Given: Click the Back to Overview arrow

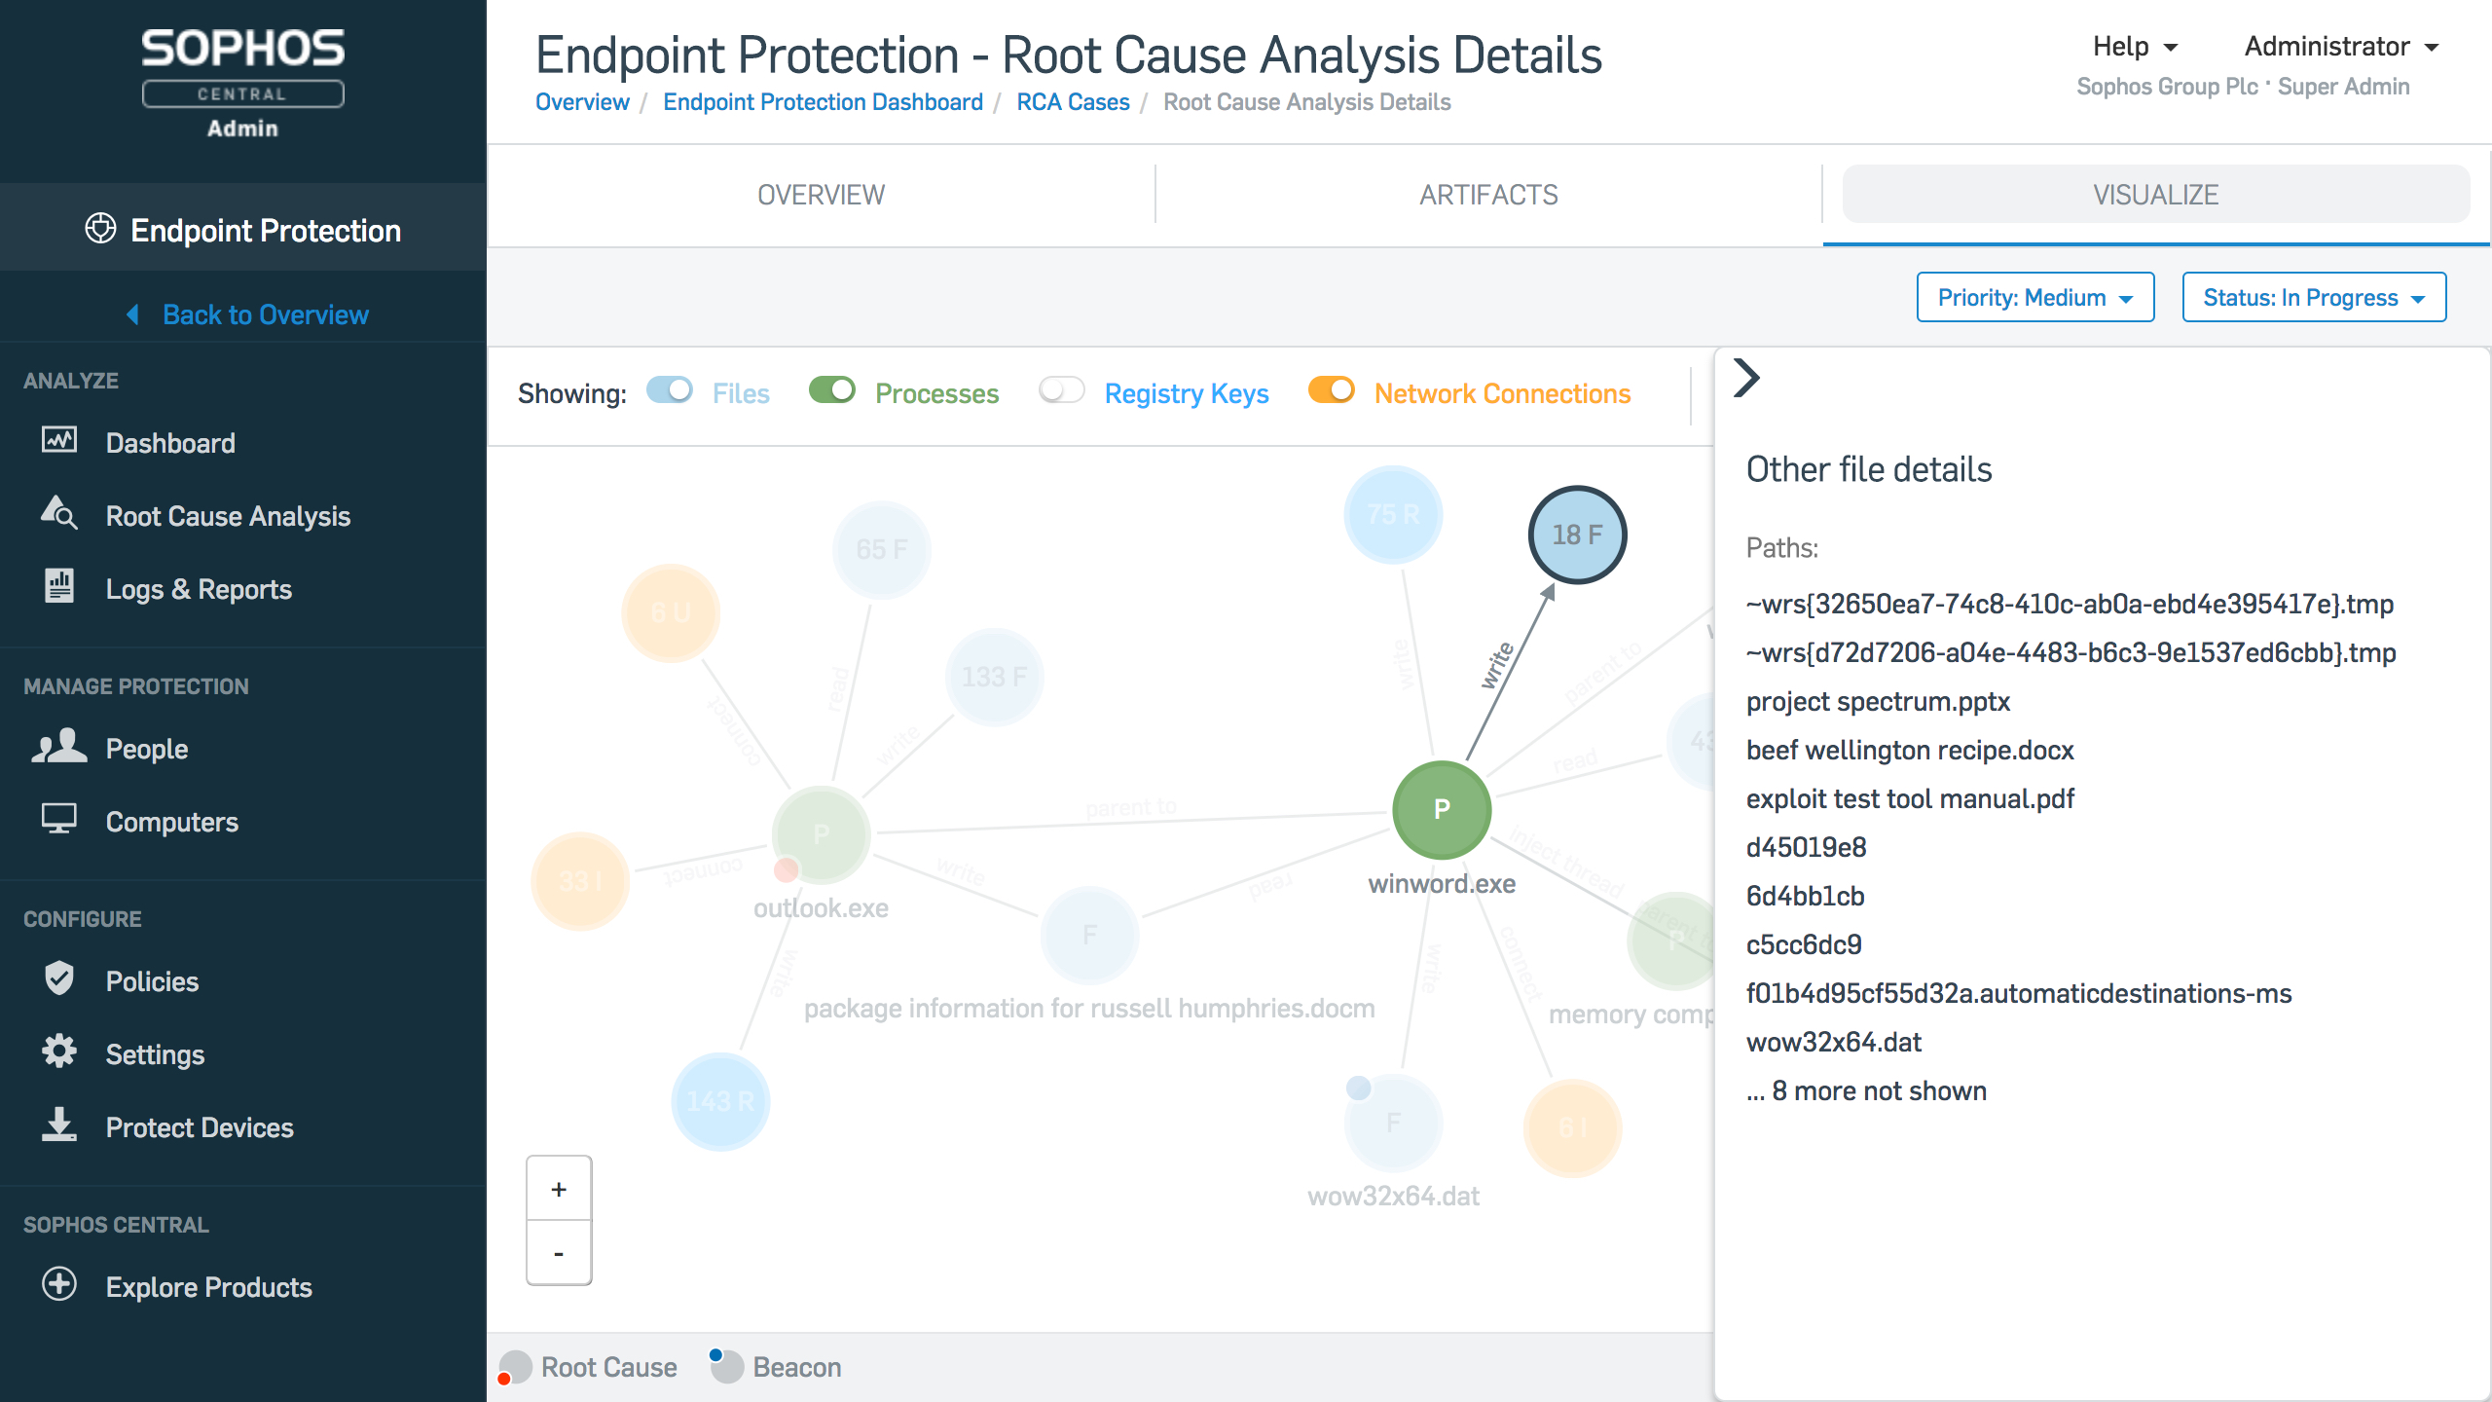Looking at the screenshot, I should [133, 314].
